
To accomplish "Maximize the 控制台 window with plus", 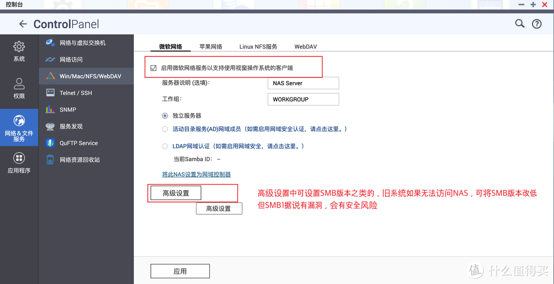I will pyautogui.click(x=533, y=5).
